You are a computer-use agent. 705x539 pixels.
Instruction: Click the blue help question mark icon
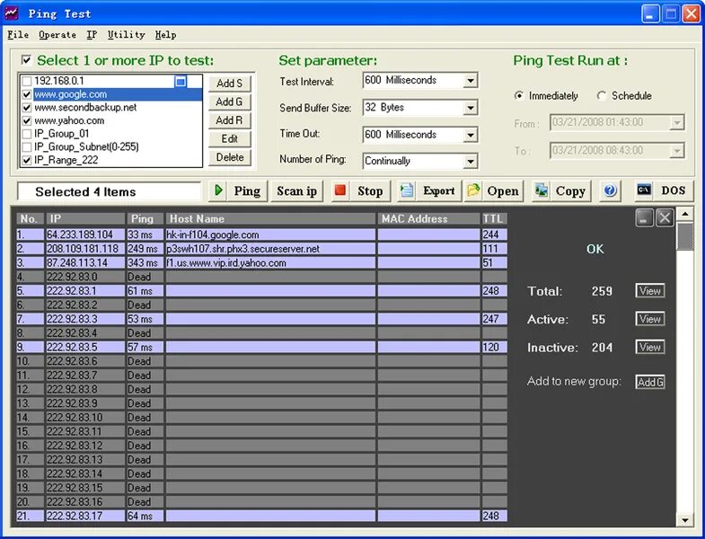click(x=610, y=190)
